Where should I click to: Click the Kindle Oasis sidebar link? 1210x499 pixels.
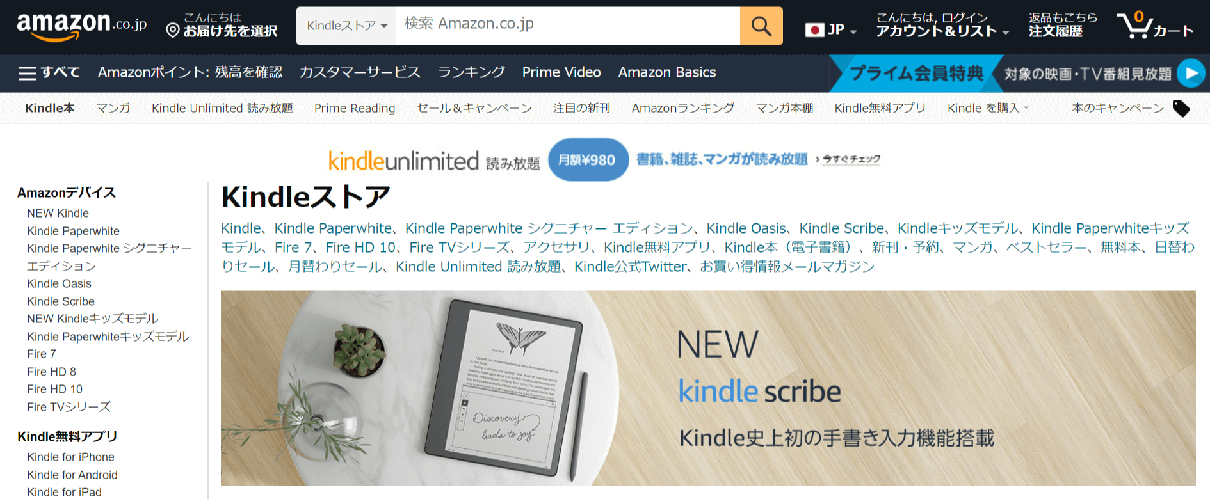coord(59,283)
